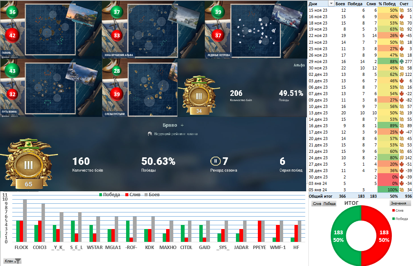413x266 pixels.
Task: Select the 88% win rate cell
Action: tap(388, 62)
